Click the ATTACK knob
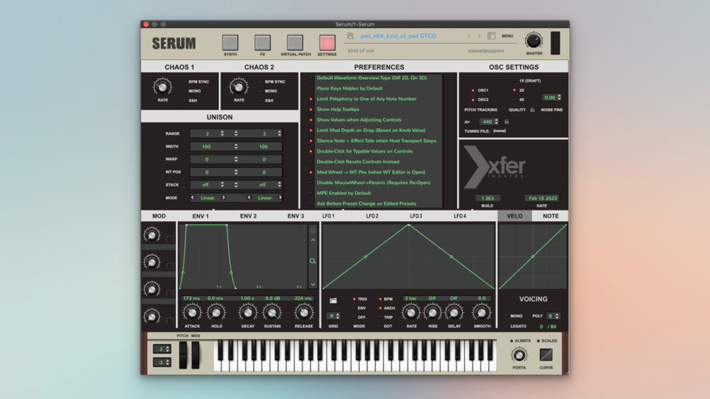 tap(192, 313)
